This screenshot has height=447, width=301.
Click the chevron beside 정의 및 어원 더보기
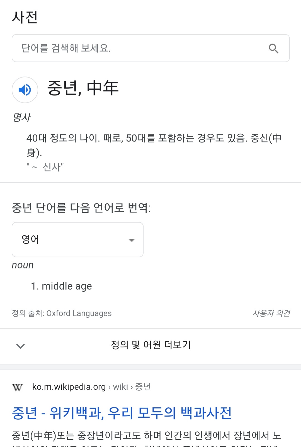pos(21,346)
